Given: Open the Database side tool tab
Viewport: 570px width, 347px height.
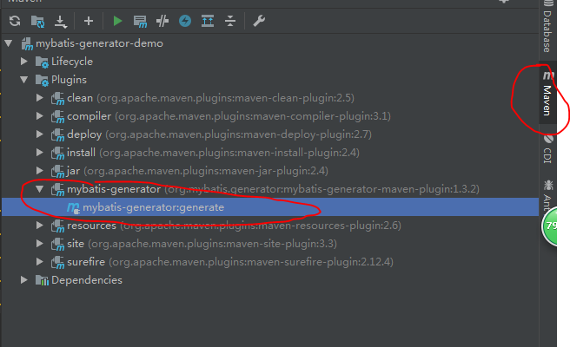Looking at the screenshot, I should click(547, 27).
